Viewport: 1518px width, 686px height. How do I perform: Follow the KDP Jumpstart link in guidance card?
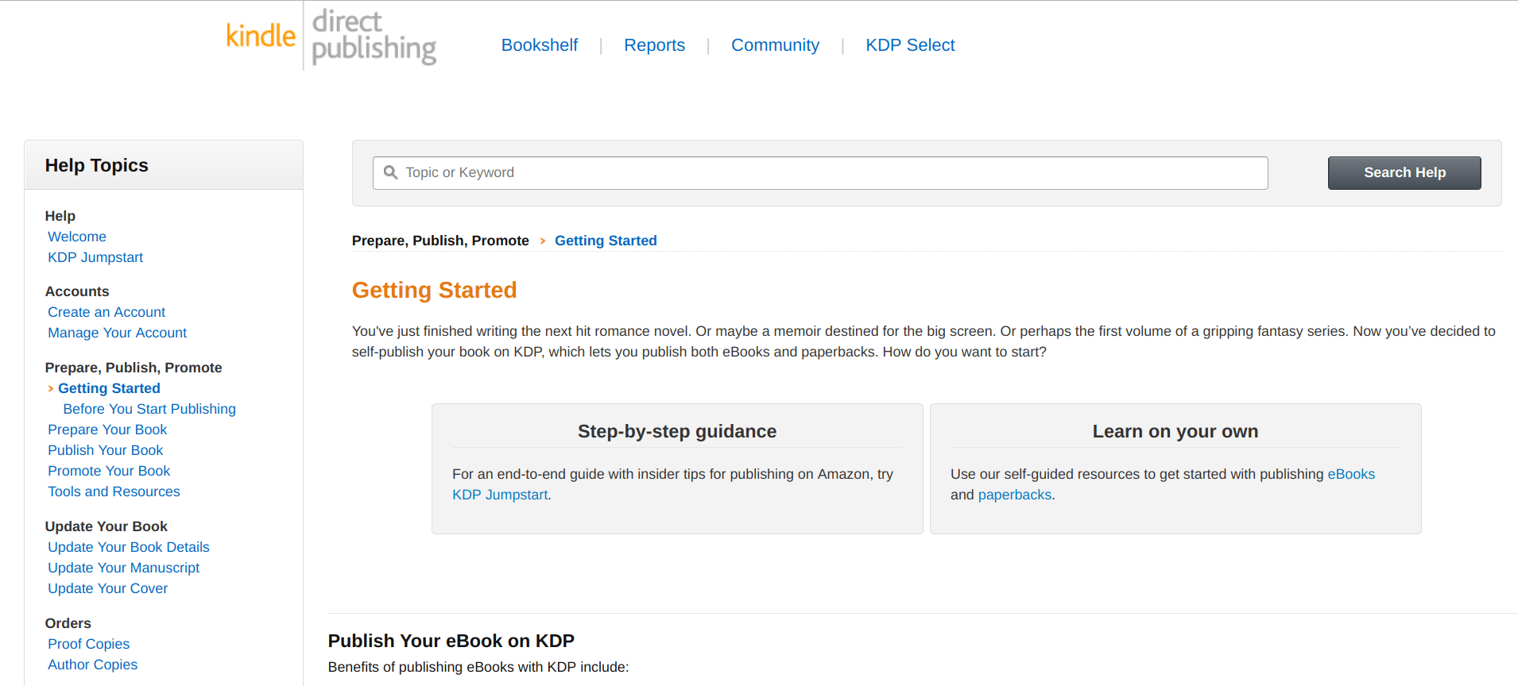click(x=500, y=495)
